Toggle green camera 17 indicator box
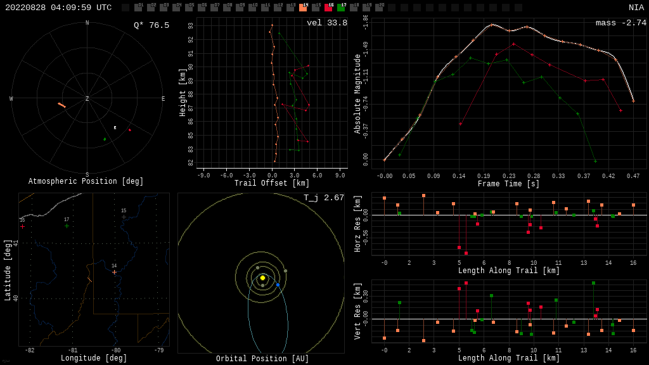 [341, 8]
